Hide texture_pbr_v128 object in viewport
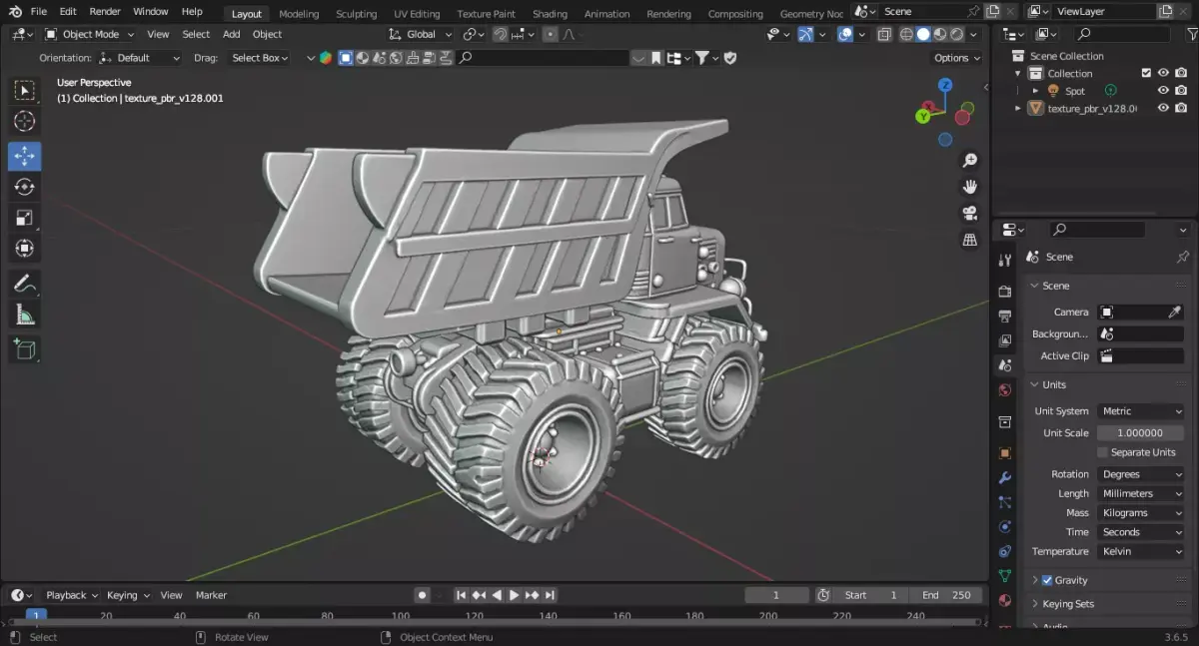The width and height of the screenshot is (1199, 646). coord(1163,108)
